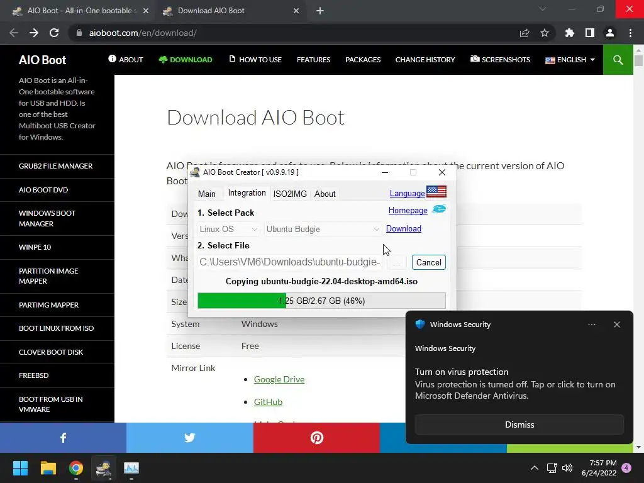The image size is (644, 483).
Task: Click the green search icon on AIO Boot site
Action: [618, 60]
